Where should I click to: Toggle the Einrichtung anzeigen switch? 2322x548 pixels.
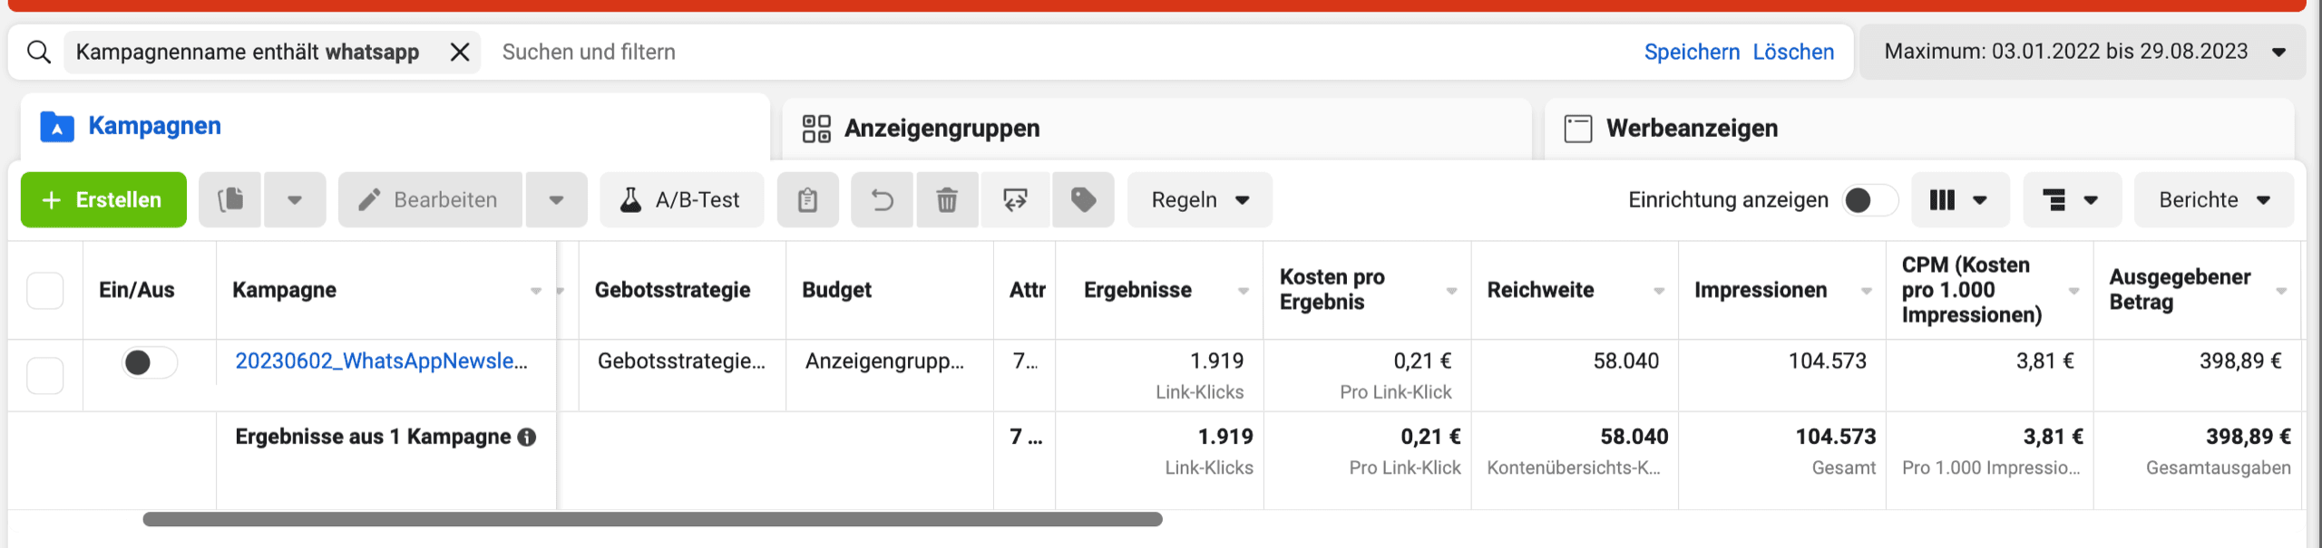(x=1870, y=200)
